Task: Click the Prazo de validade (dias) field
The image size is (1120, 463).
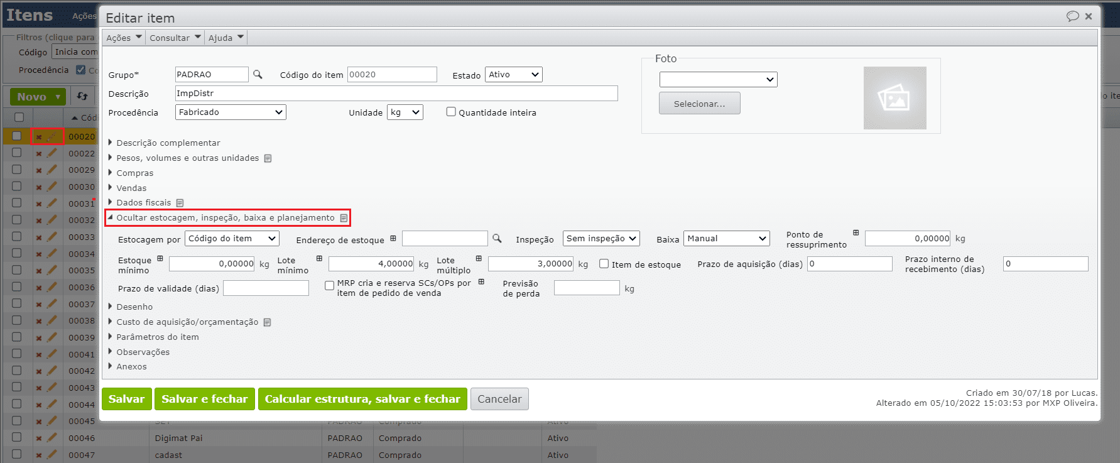Action: [266, 288]
